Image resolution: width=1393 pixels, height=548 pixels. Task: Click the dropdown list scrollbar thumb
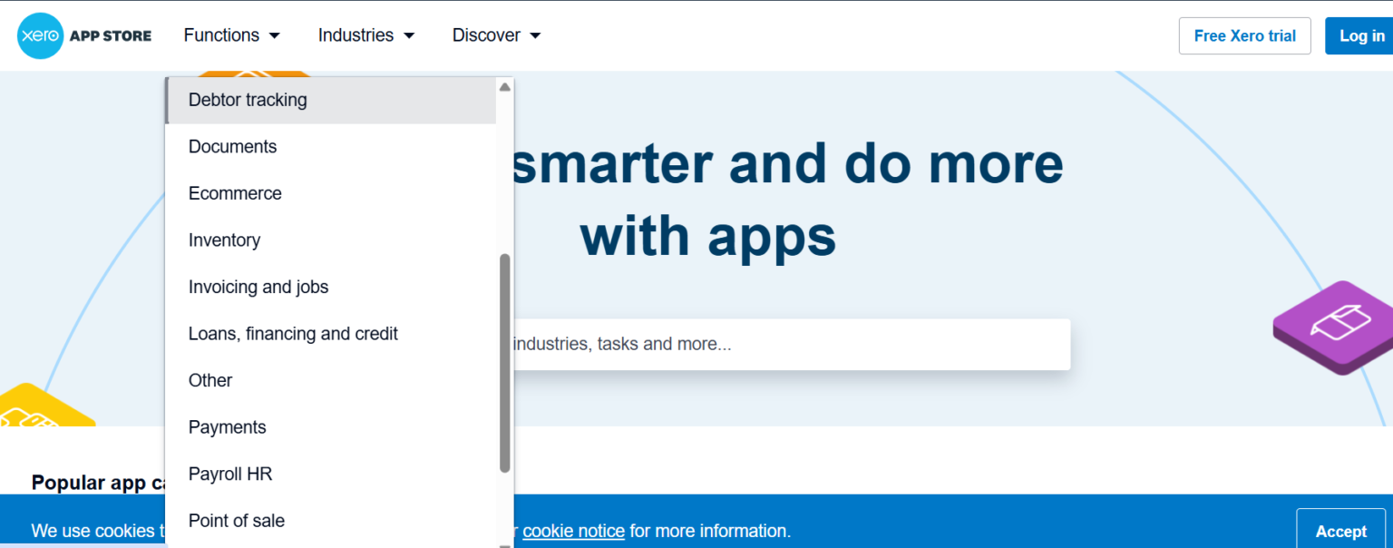pos(505,363)
